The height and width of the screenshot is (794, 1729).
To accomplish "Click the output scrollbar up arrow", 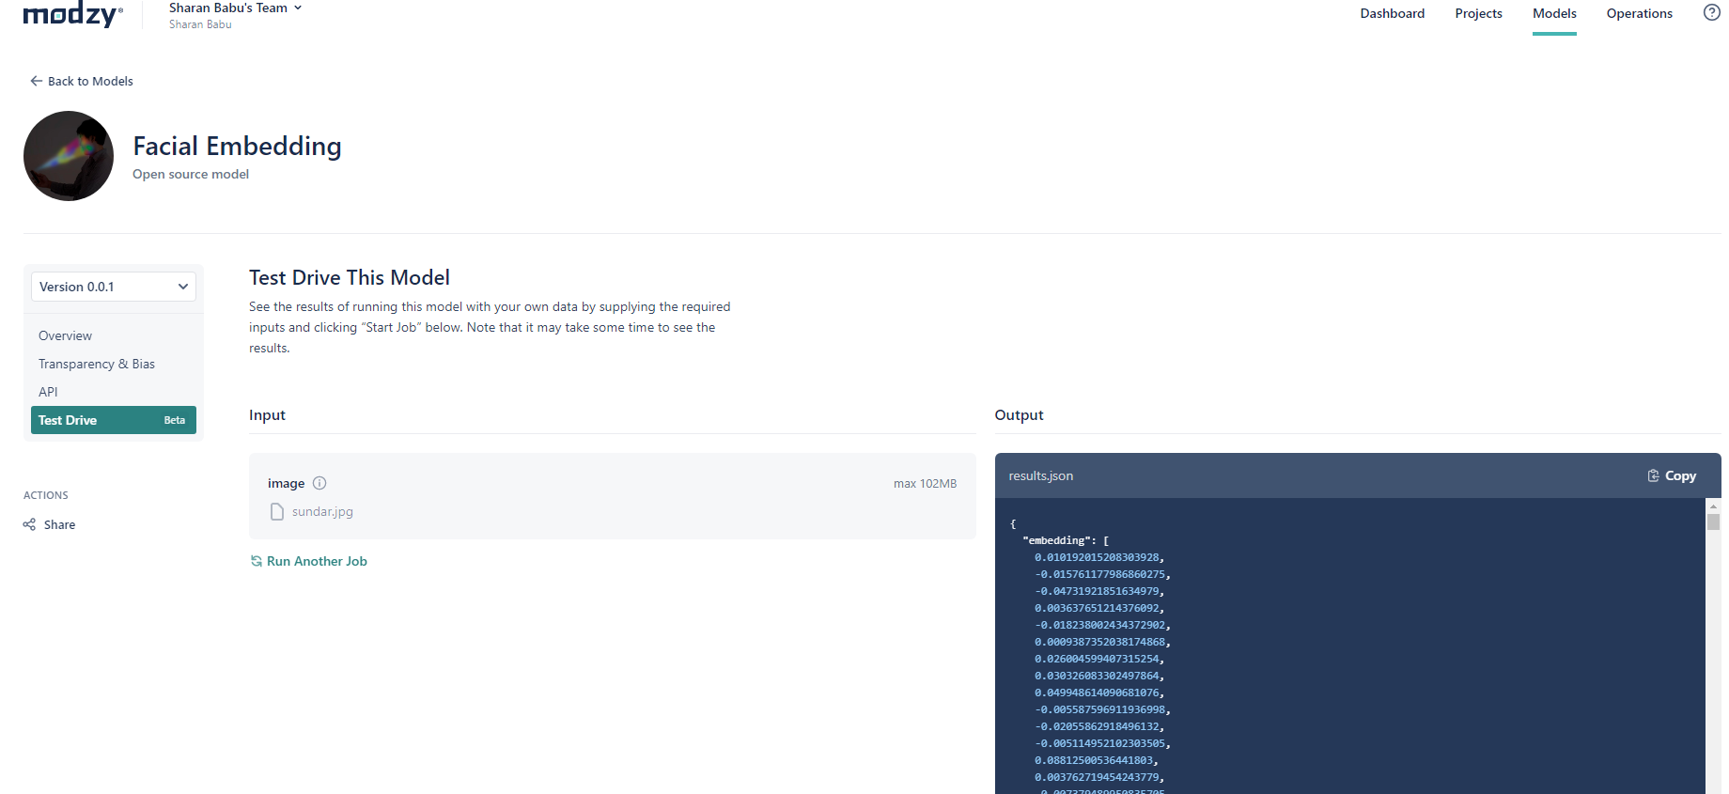I will tap(1713, 506).
